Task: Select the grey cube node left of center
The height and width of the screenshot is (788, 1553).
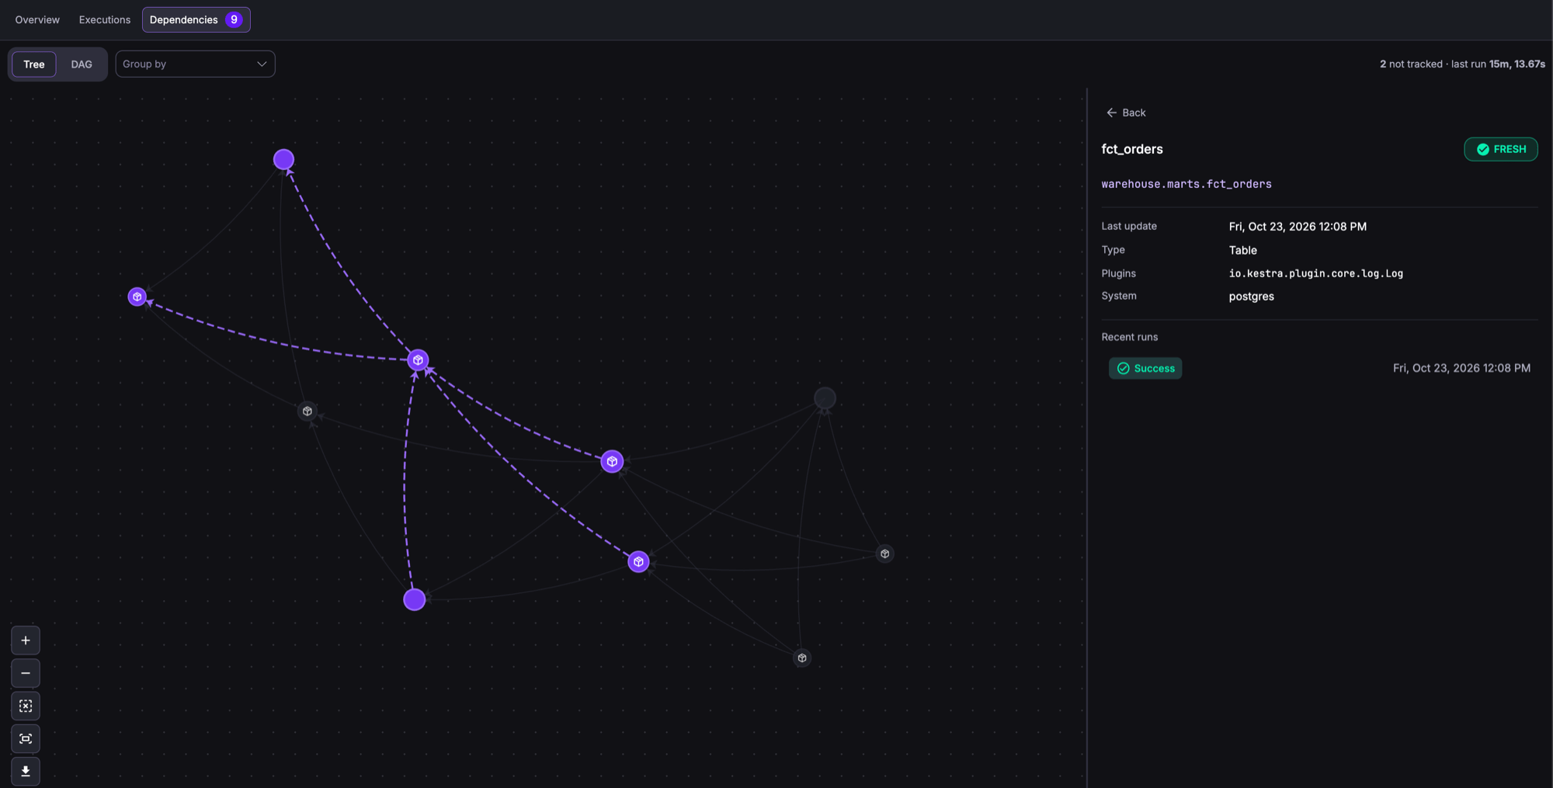Action: point(307,411)
